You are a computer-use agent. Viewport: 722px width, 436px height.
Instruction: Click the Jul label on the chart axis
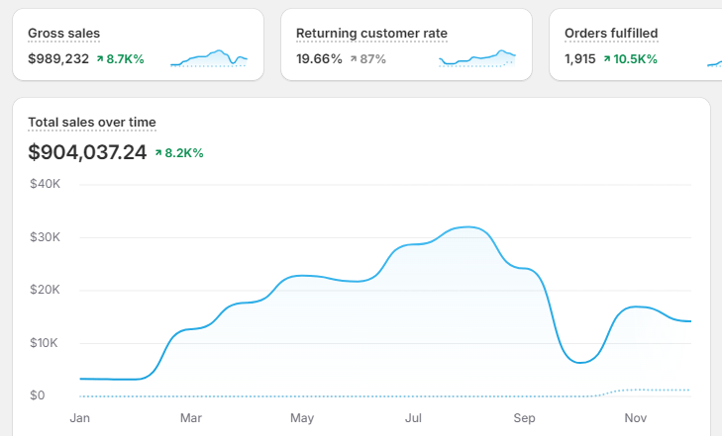413,418
